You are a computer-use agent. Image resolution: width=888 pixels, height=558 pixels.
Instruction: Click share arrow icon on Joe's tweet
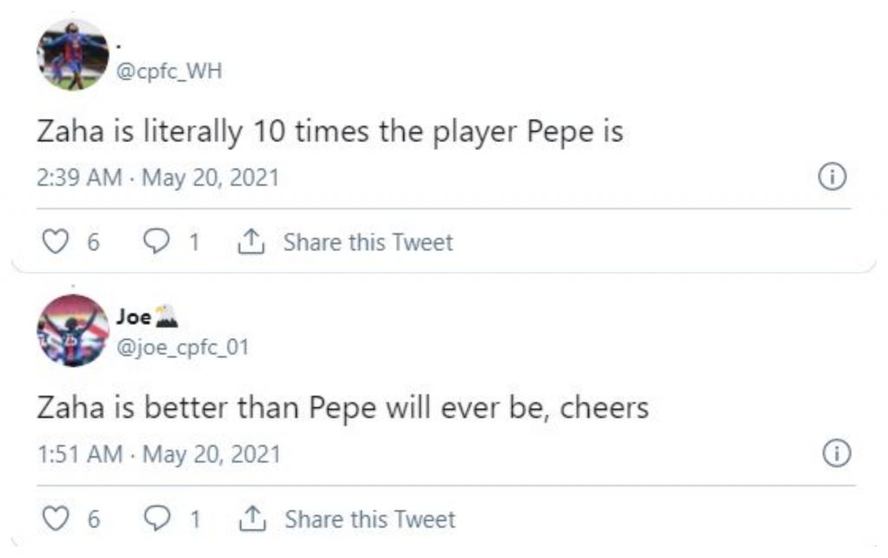coord(250,519)
